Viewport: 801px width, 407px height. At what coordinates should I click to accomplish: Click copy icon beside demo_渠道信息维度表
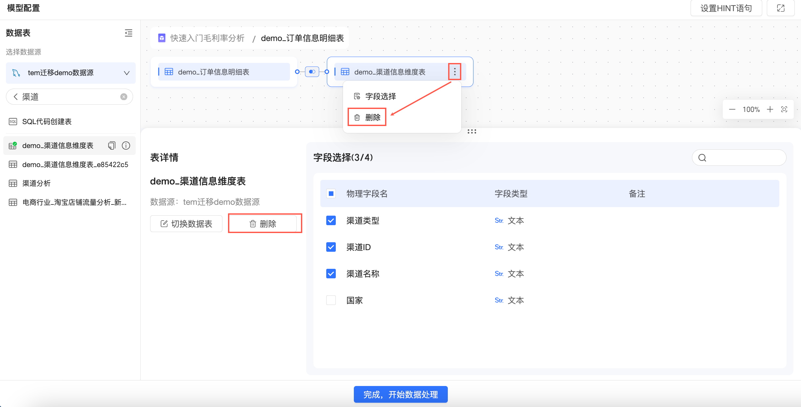(x=112, y=145)
